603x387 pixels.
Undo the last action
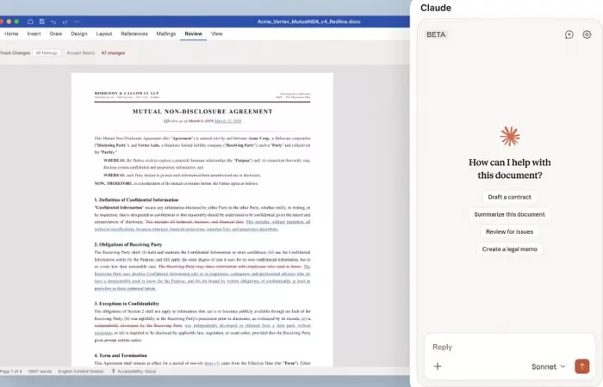point(53,21)
